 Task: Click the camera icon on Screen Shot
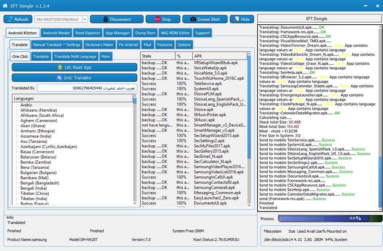[x=193, y=19]
